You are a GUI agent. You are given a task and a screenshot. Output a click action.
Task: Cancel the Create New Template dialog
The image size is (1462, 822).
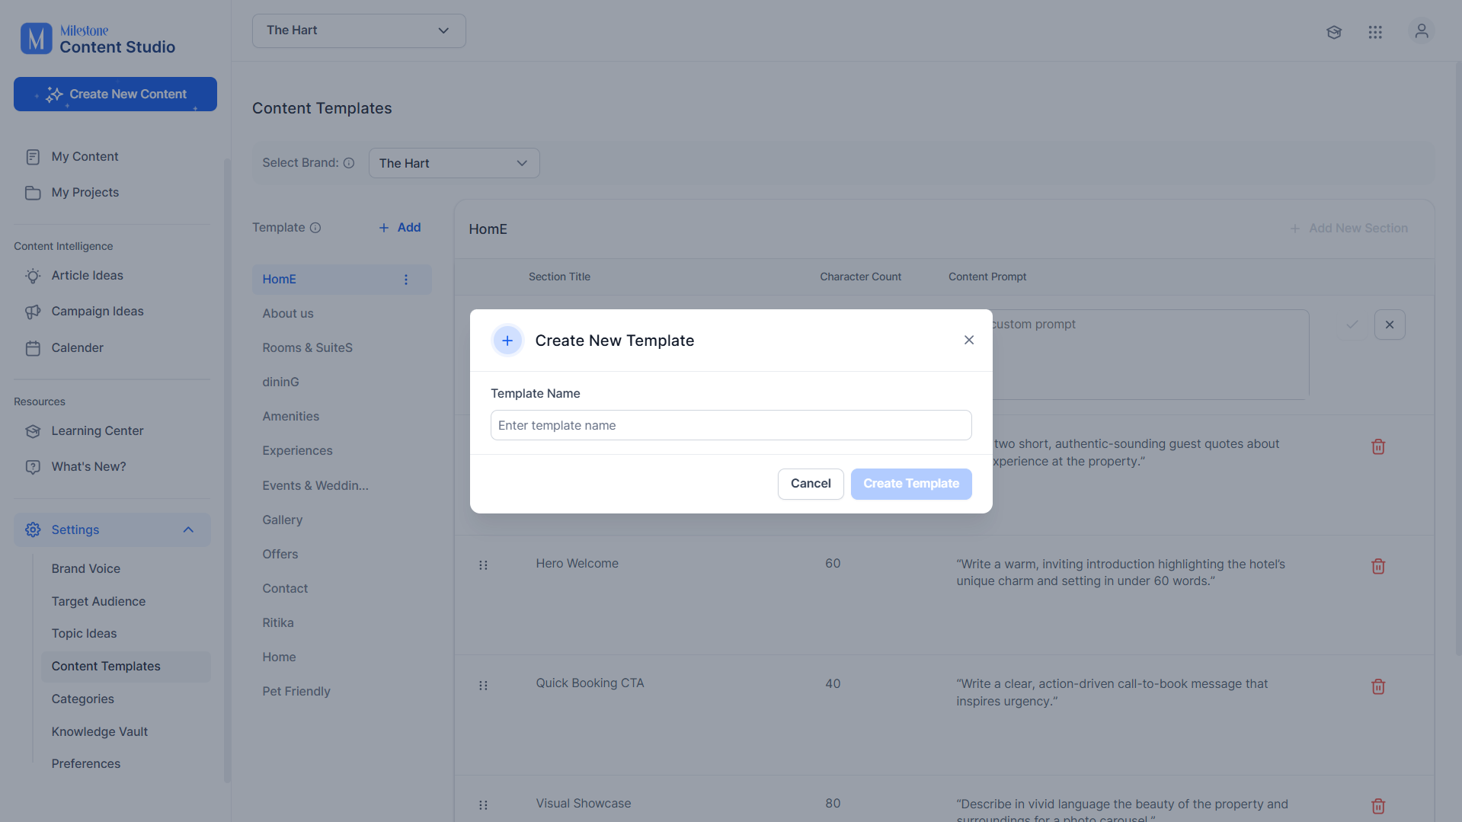click(x=811, y=484)
